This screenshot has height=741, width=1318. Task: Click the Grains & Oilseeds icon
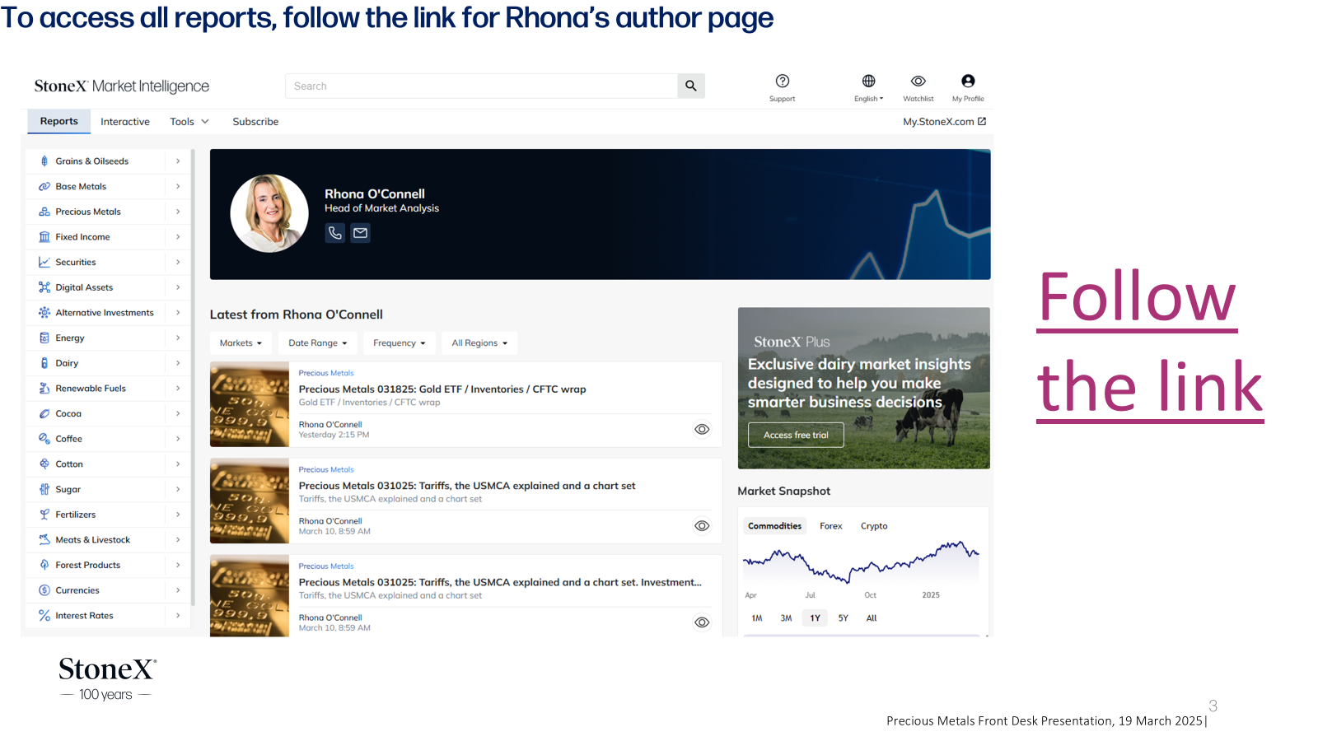click(44, 161)
